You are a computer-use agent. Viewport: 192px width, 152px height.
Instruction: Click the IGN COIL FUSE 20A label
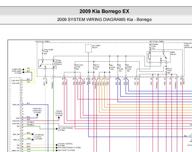click(79, 67)
